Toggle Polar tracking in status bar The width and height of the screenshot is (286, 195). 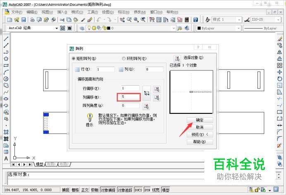(x=95, y=190)
